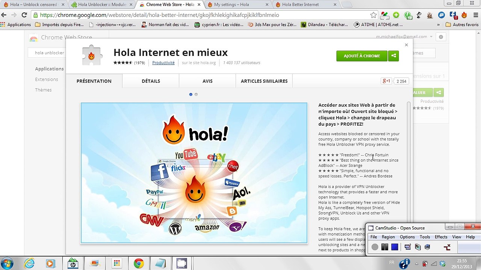Viewport: 481px width, 270px height.
Task: Open CamStudio View menu
Action: tap(457, 237)
